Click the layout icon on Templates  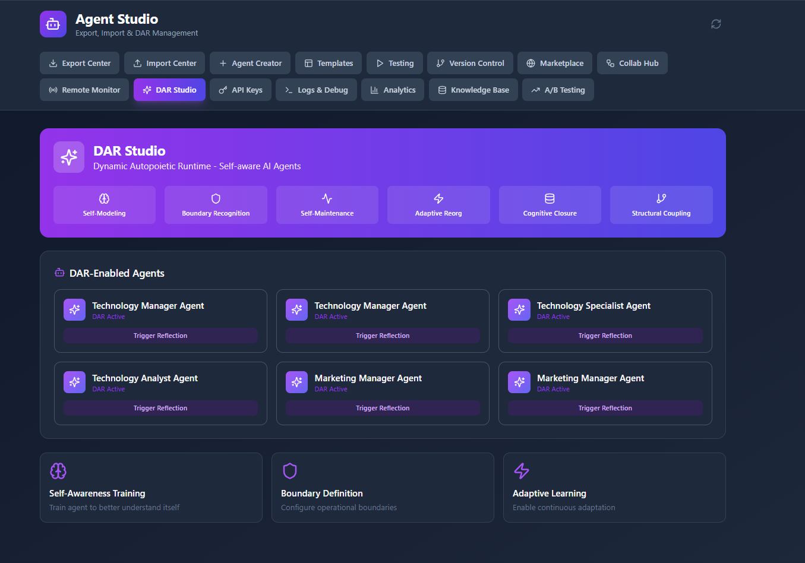(x=308, y=64)
